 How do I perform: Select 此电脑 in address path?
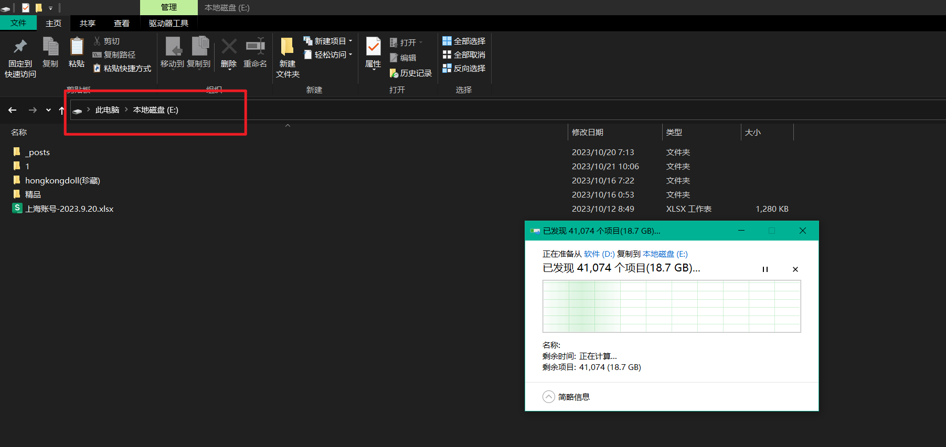(x=107, y=110)
